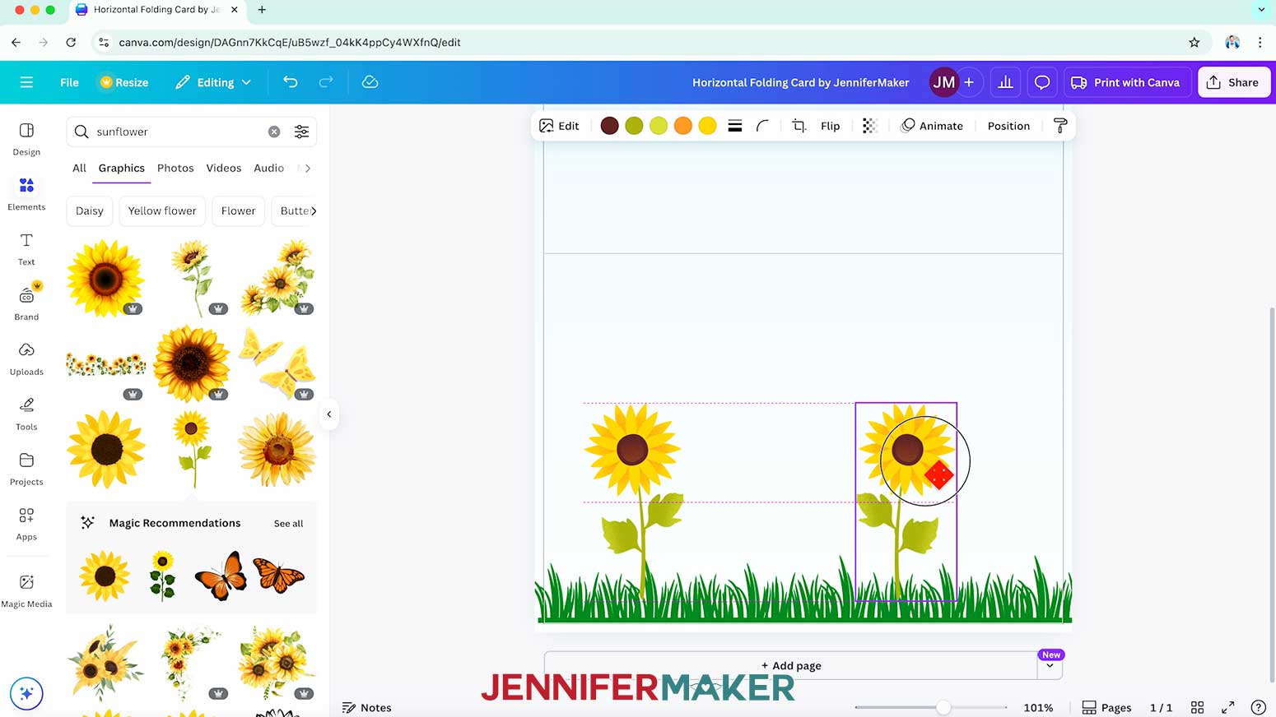1276x717 pixels.
Task: Show more category tabs with the arrow
Action: [308, 168]
